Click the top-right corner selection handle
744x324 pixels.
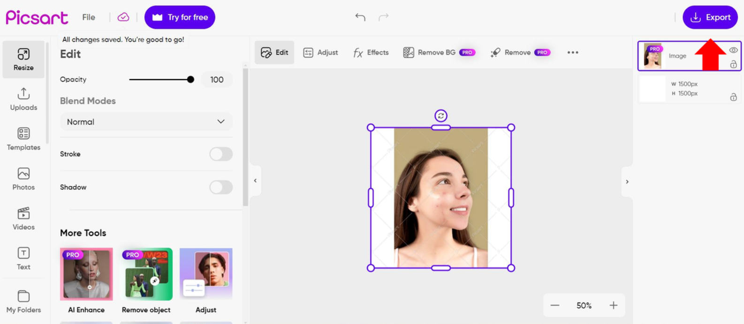tap(511, 128)
